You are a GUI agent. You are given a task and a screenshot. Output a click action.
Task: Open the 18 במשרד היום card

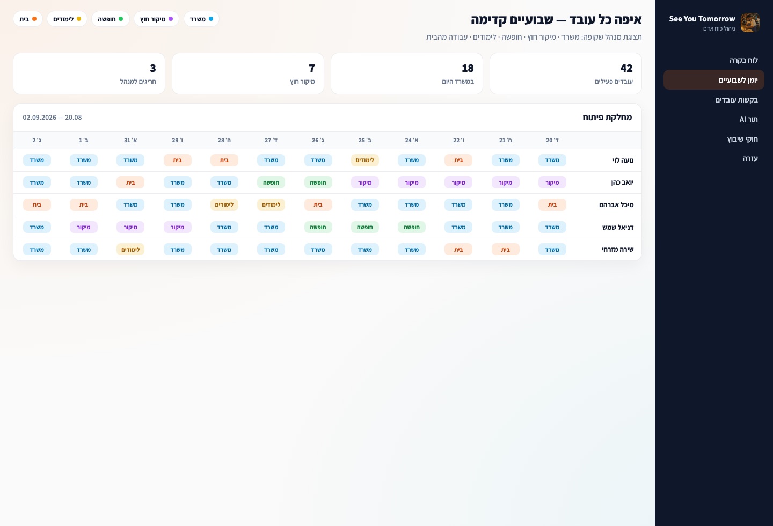(407, 74)
